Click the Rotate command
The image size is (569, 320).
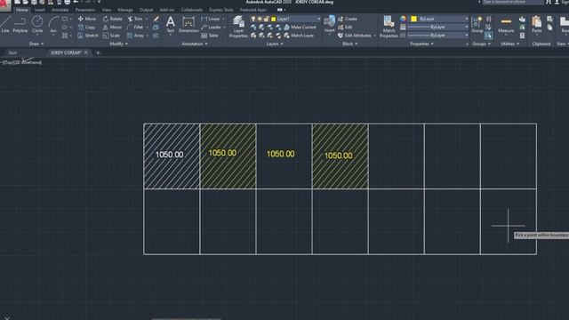coord(113,19)
